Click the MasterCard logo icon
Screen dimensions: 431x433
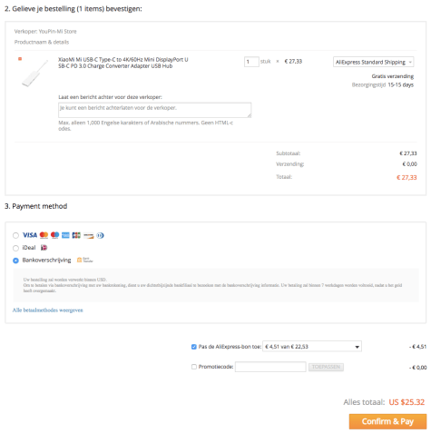coord(44,235)
